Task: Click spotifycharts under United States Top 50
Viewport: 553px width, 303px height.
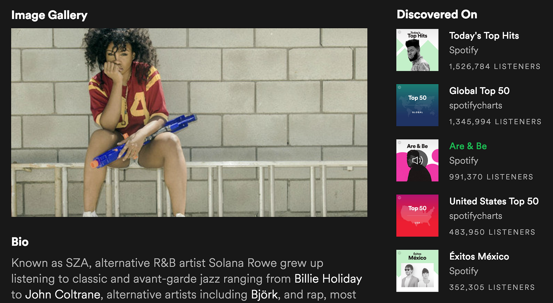Action: 476,216
